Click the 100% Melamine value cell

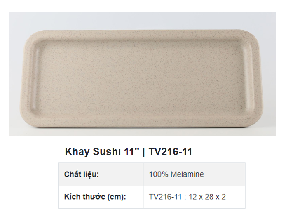tap(194, 174)
